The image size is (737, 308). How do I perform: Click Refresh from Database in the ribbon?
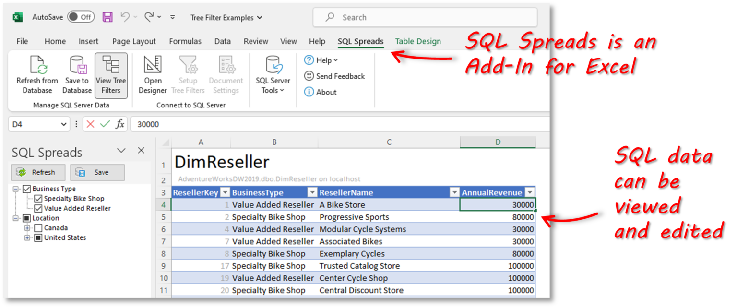(x=37, y=74)
